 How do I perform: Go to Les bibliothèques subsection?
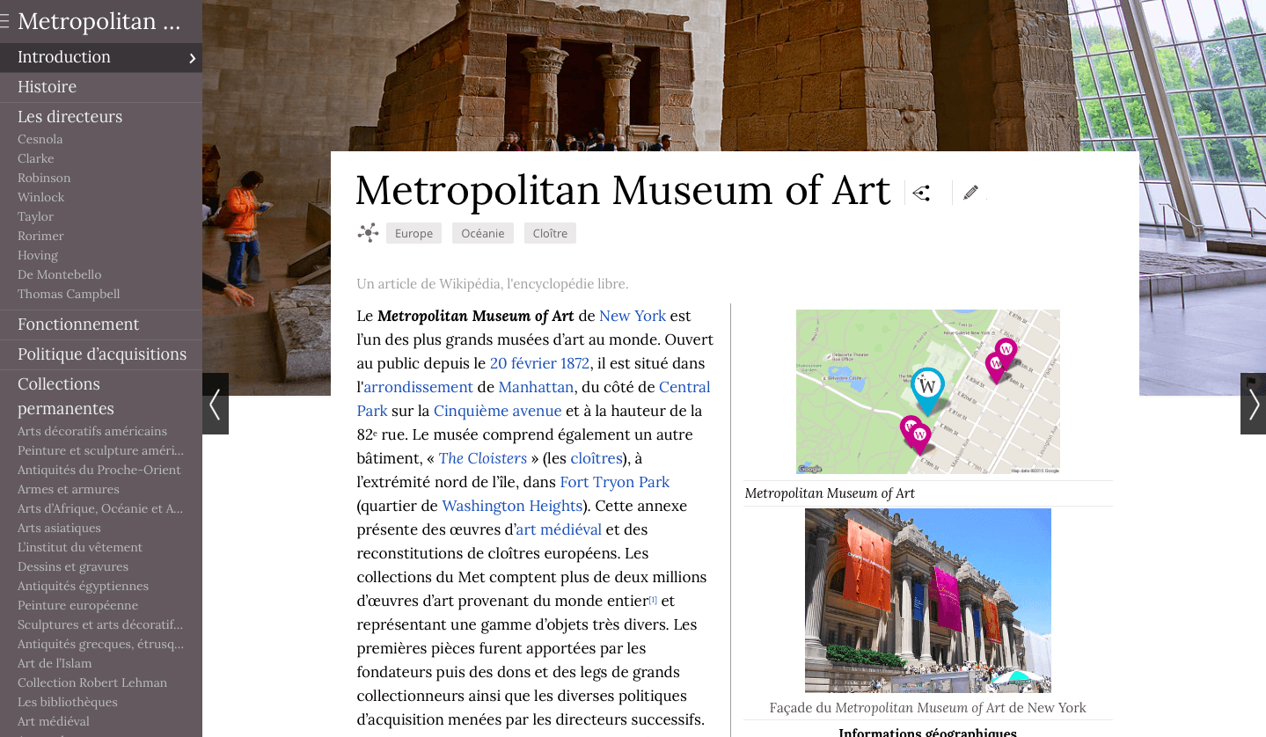(x=68, y=702)
